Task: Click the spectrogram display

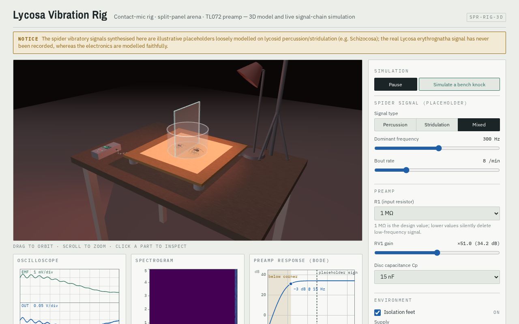Action: [193, 296]
